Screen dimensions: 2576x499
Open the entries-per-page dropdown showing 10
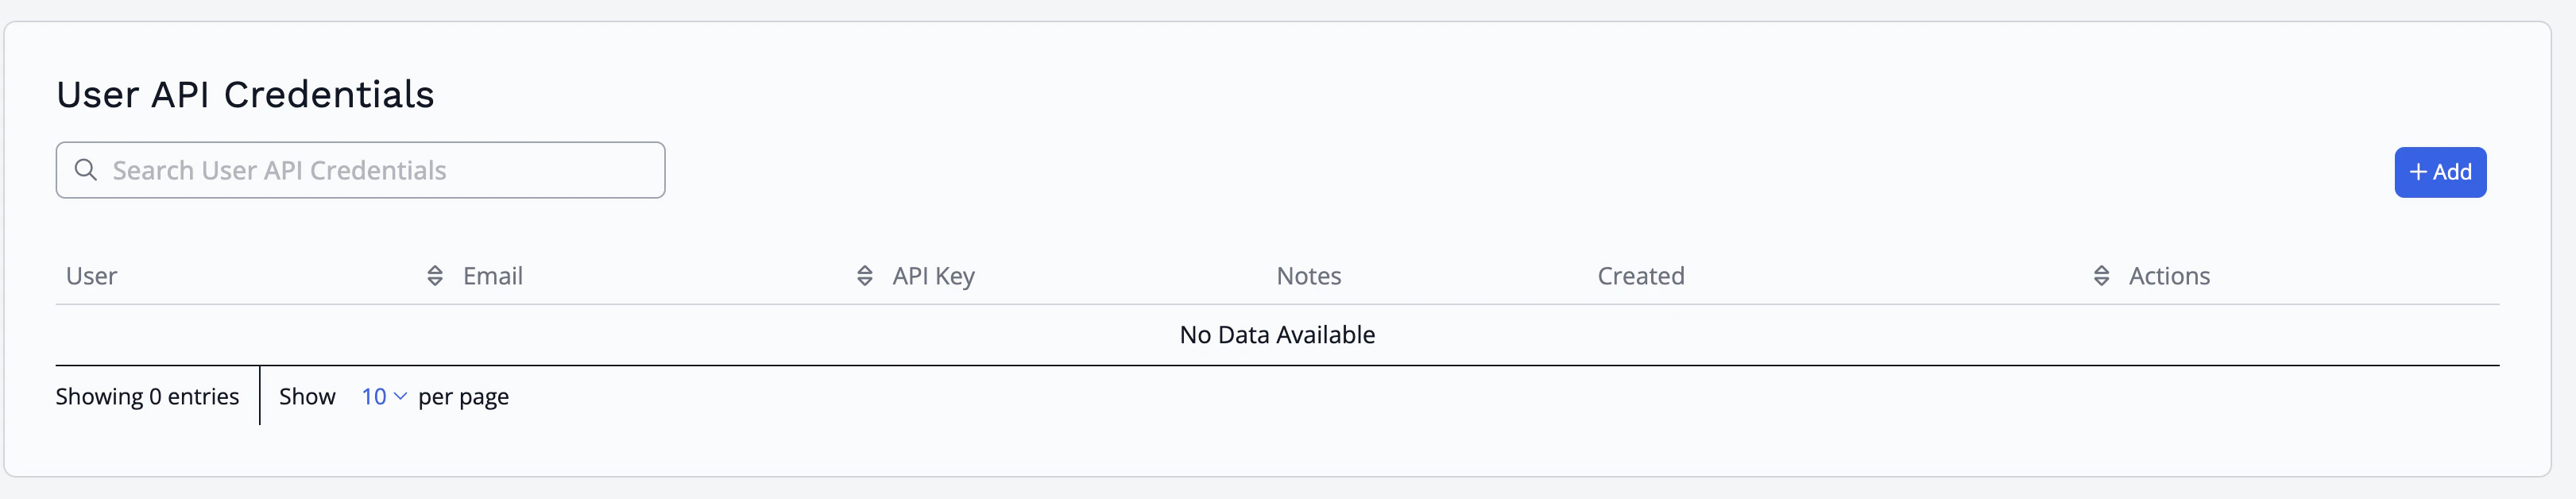pyautogui.click(x=384, y=397)
